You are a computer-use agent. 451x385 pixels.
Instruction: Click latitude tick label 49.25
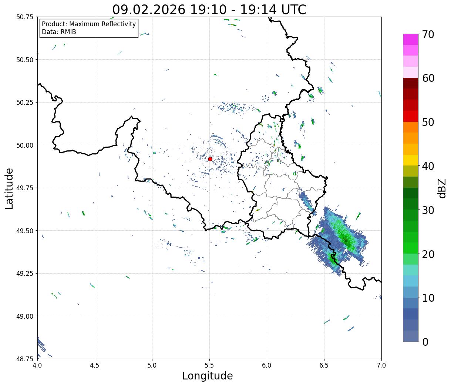click(x=25, y=274)
